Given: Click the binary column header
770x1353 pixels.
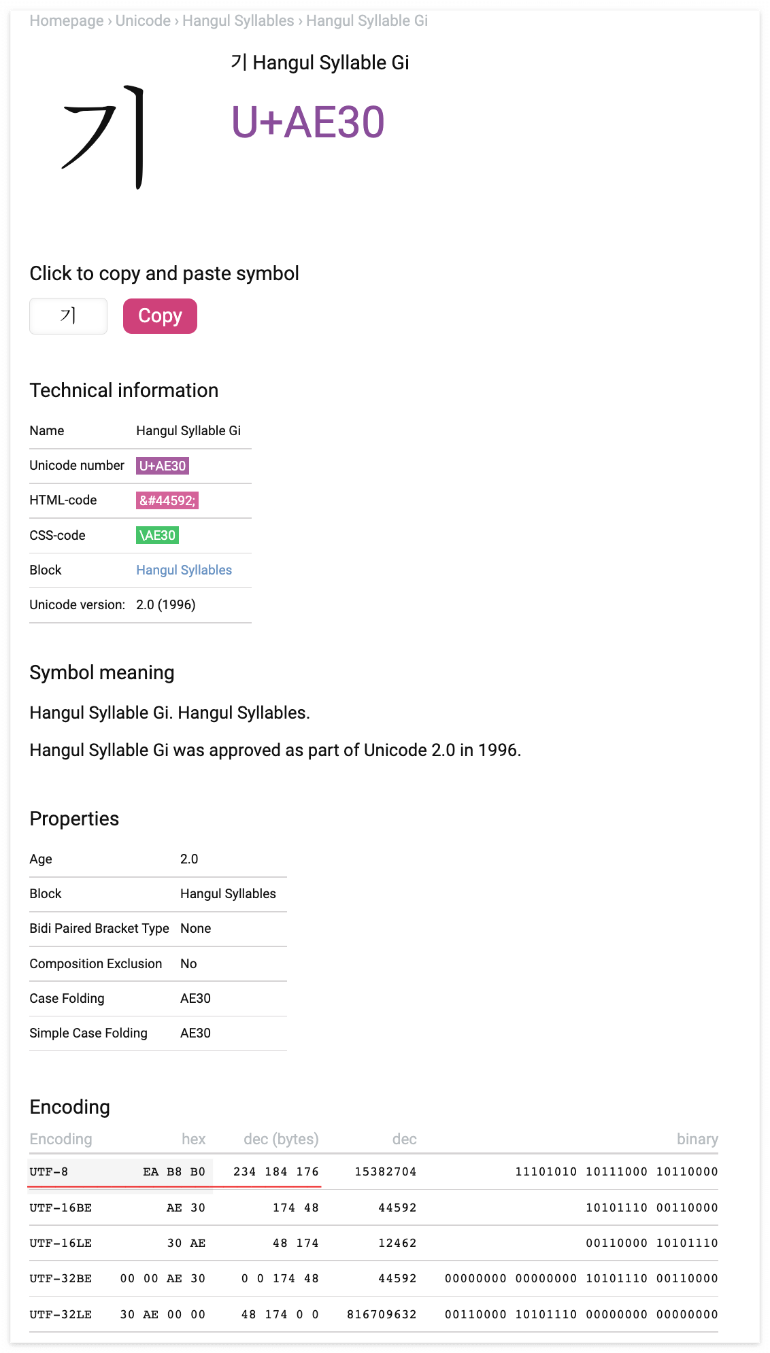Looking at the screenshot, I should point(697,1139).
